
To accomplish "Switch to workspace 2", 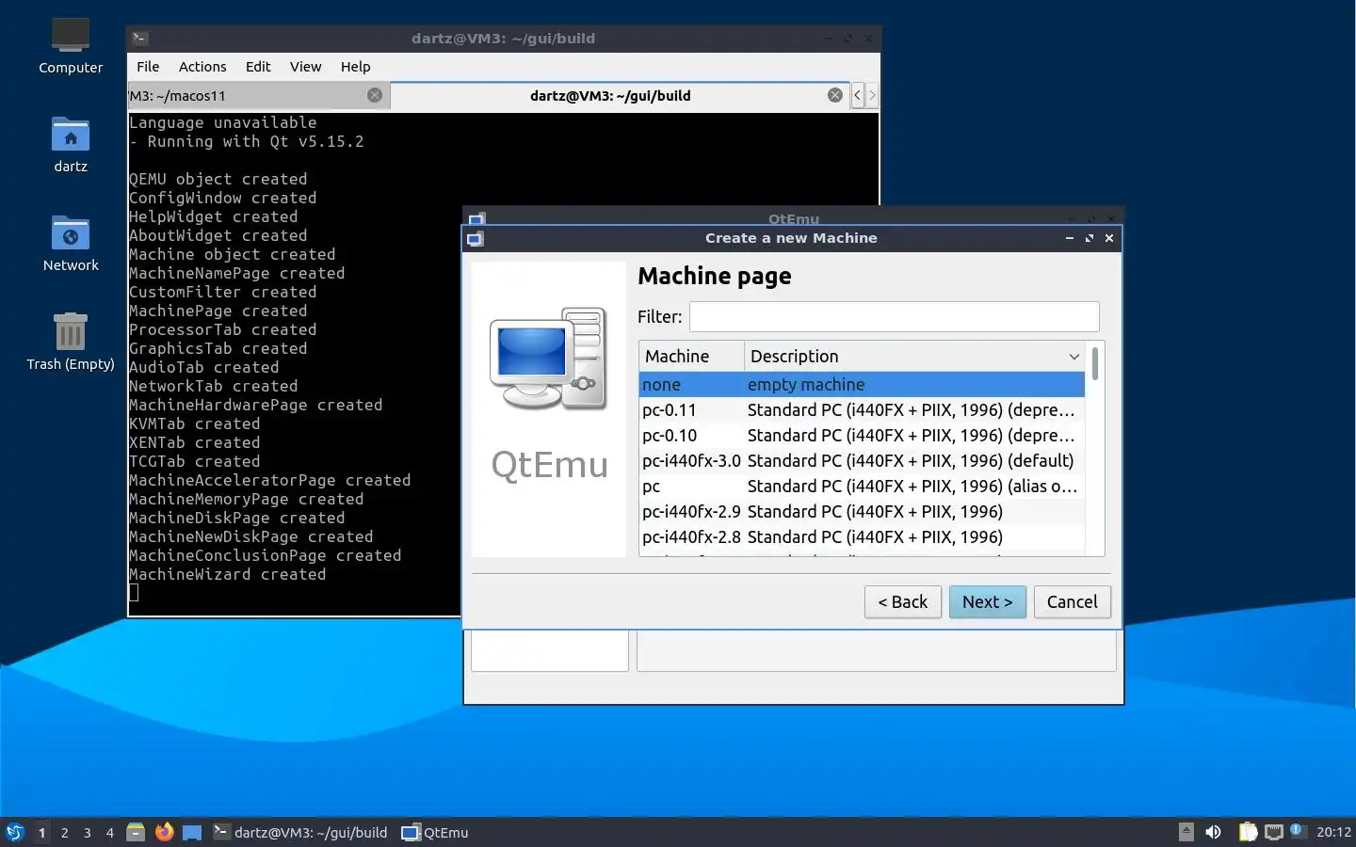I will click(x=64, y=832).
